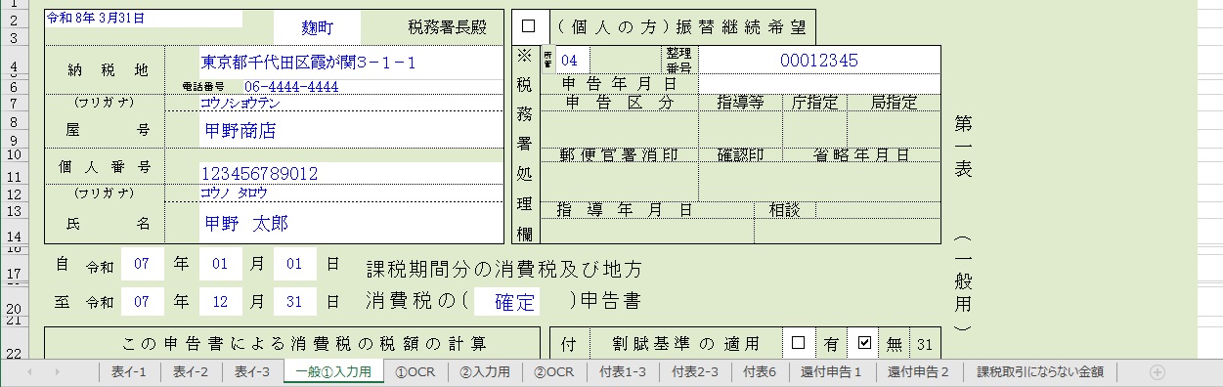Open the 付表2-3 sheet tab
The width and height of the screenshot is (1223, 387).
695,371
